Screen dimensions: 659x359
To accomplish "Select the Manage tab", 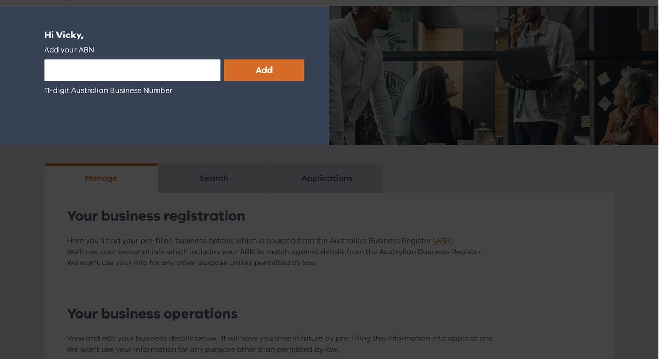I will click(x=101, y=178).
